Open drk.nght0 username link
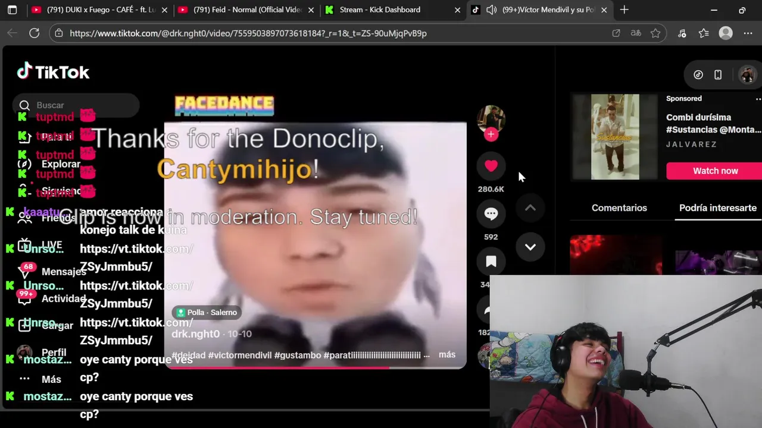The image size is (762, 428). [x=196, y=334]
